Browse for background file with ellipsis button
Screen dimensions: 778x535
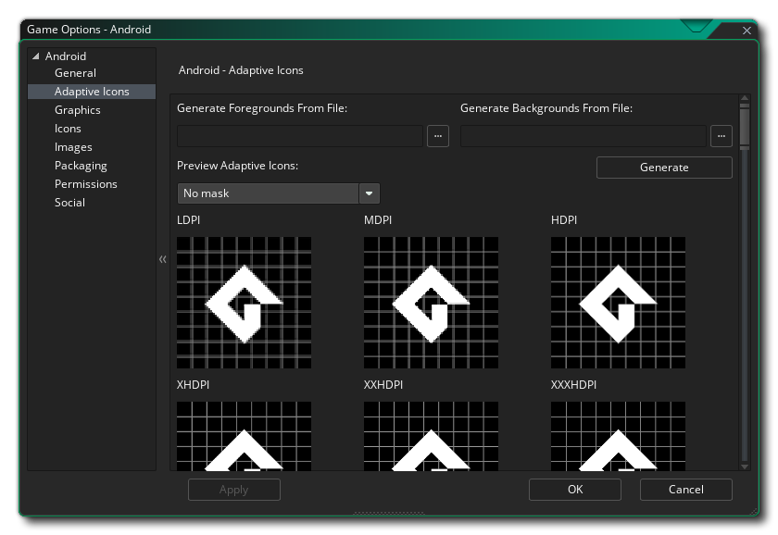pyautogui.click(x=722, y=136)
